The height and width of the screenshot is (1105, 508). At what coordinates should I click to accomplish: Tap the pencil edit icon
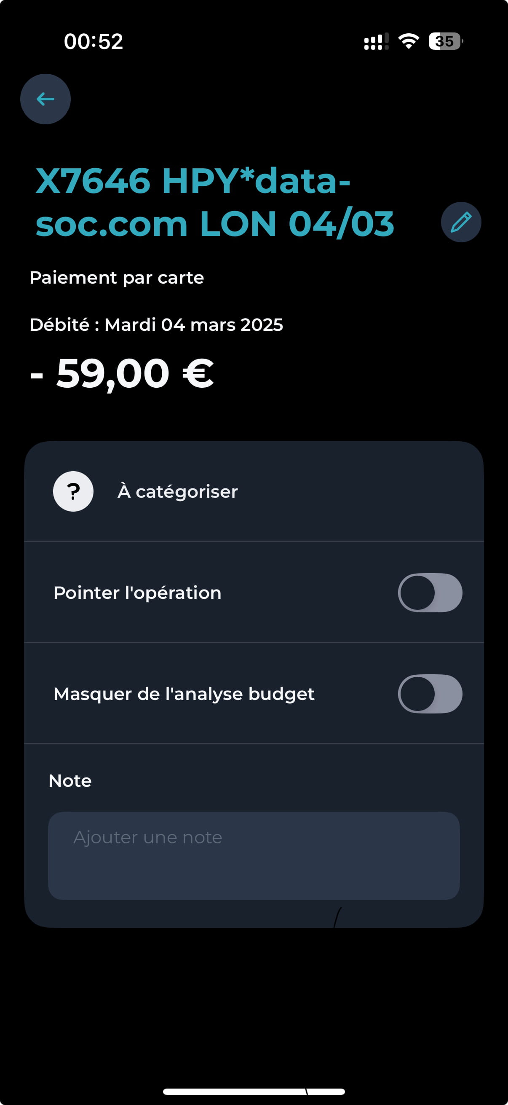point(461,222)
